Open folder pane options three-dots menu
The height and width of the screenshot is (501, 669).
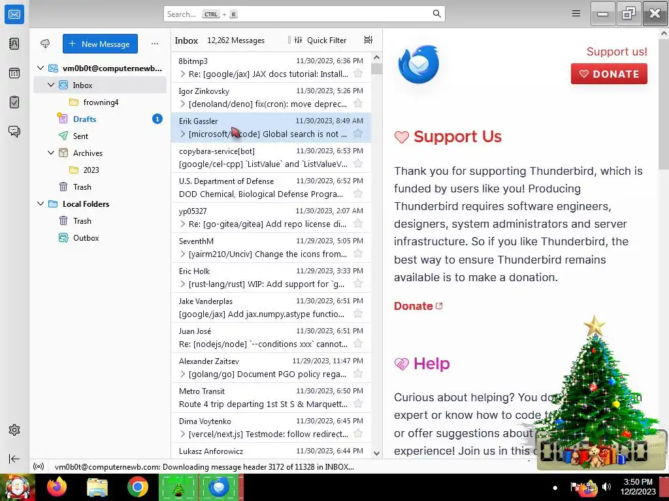pyautogui.click(x=154, y=44)
